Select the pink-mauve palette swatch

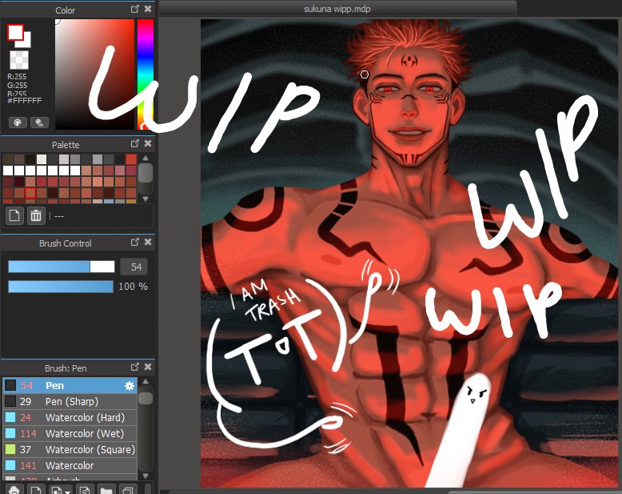[x=120, y=171]
